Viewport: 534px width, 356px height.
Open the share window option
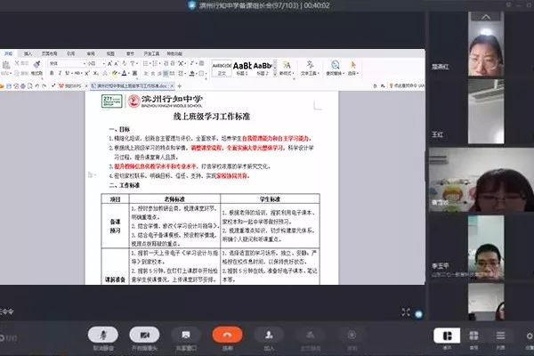point(186,335)
